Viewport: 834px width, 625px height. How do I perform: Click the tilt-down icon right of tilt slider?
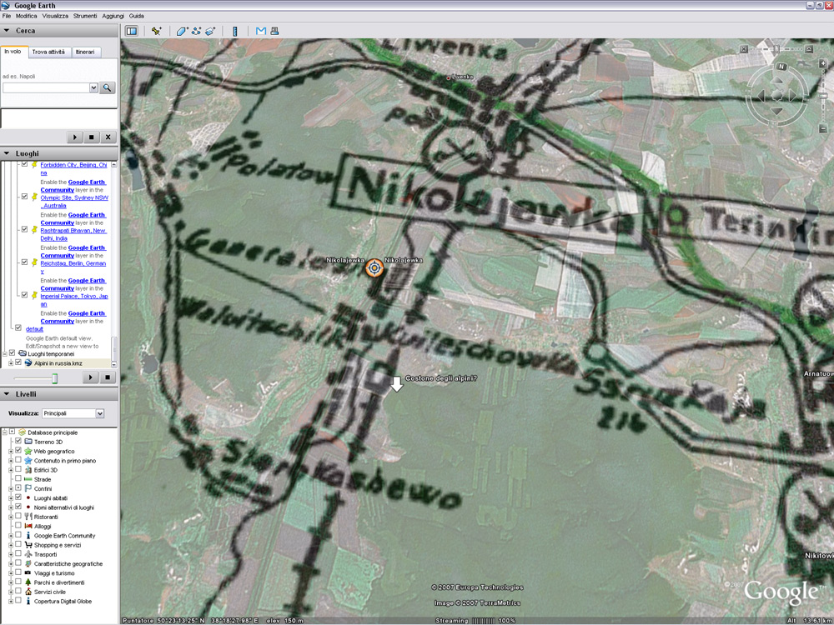click(809, 49)
